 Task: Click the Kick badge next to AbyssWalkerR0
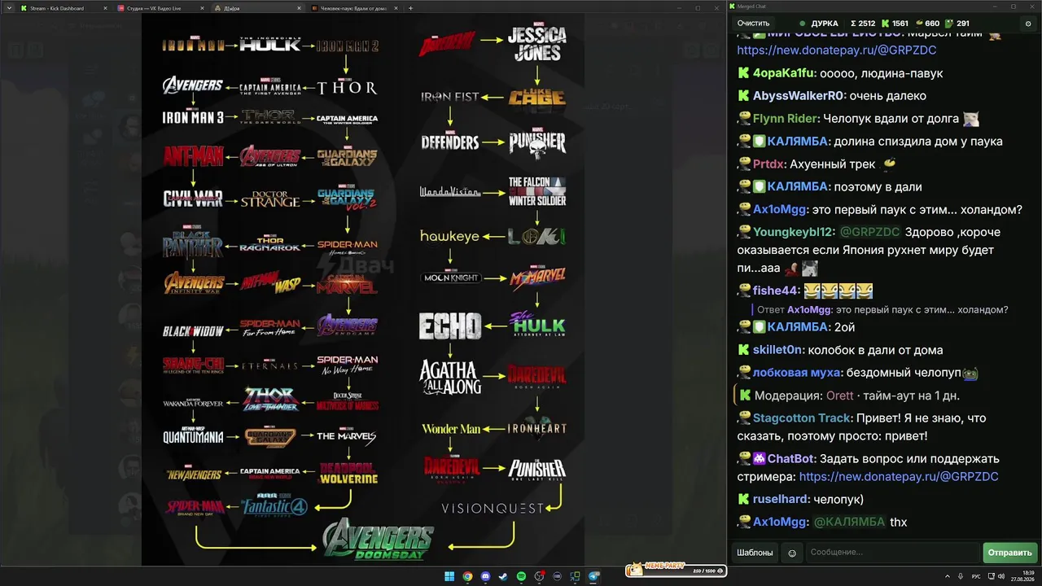(x=743, y=96)
